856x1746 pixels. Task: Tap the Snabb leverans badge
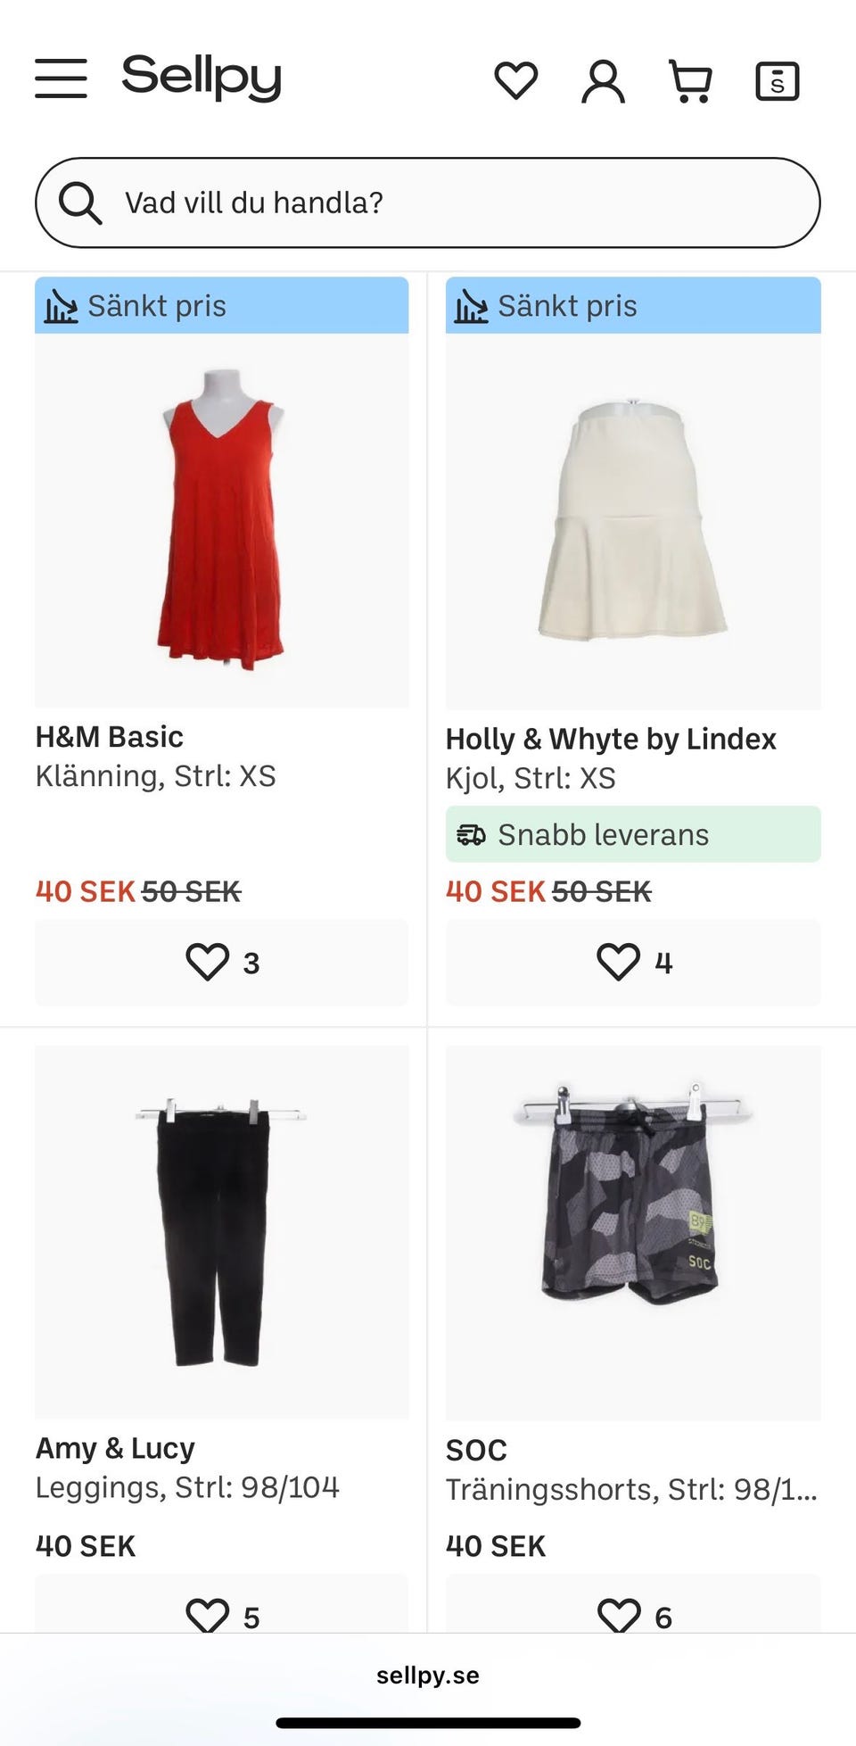pos(633,834)
